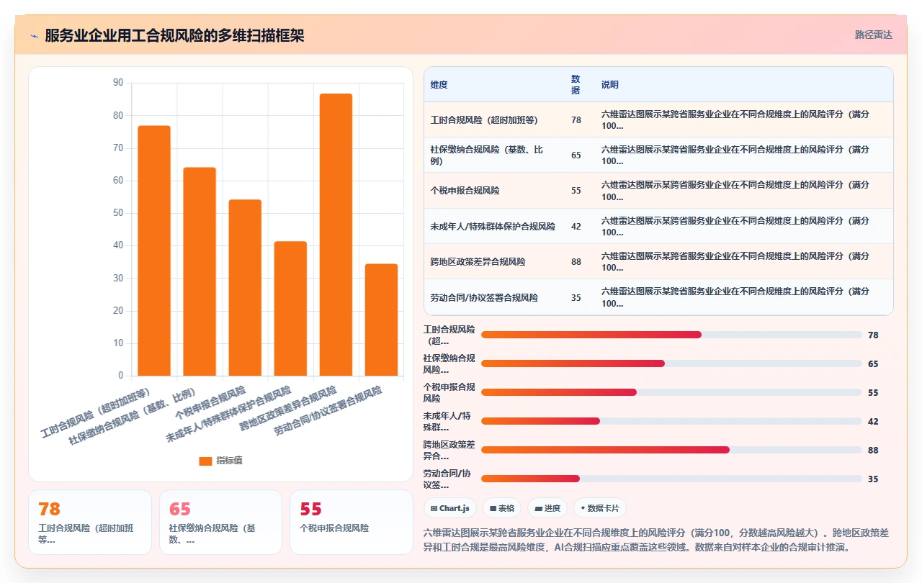
Task: Open the data card showing 55
Action: tap(351, 523)
